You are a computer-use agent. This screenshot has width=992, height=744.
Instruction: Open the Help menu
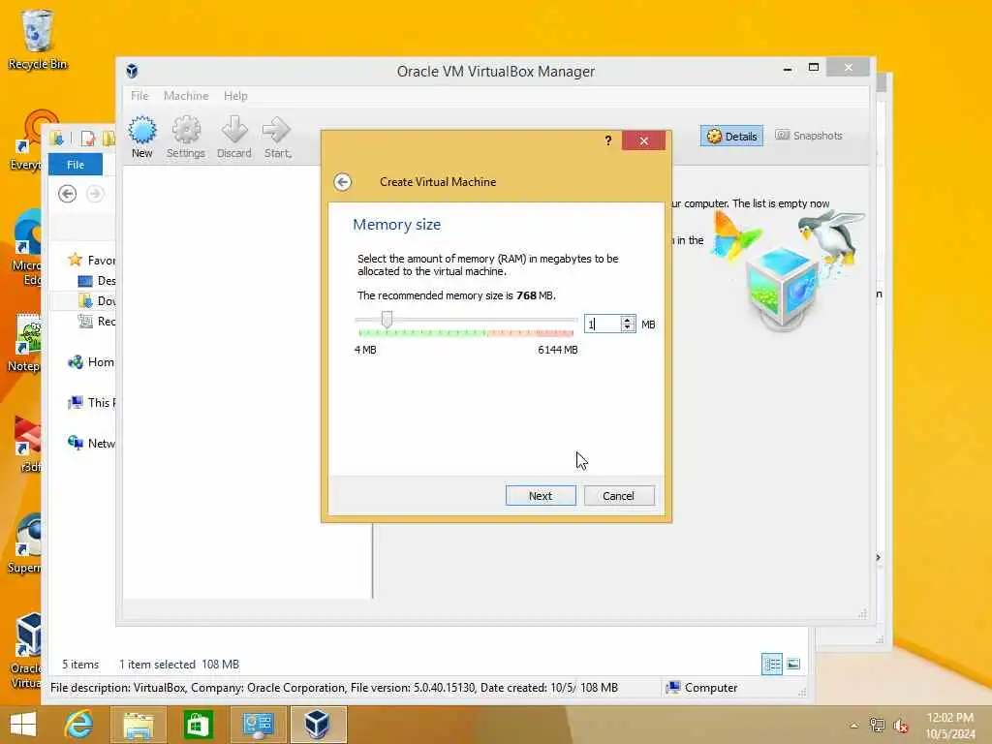click(235, 96)
